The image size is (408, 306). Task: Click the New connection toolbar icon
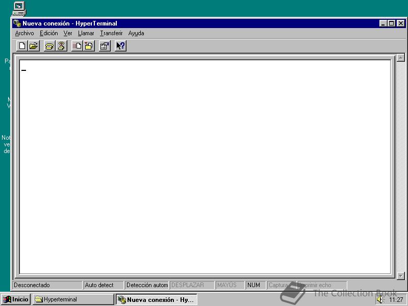(22, 46)
